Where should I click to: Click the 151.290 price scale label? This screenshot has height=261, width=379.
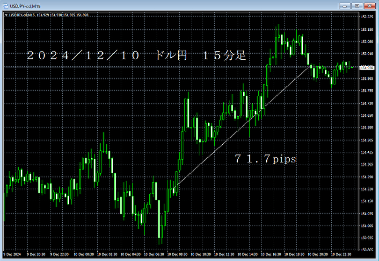pyautogui.click(x=367, y=177)
